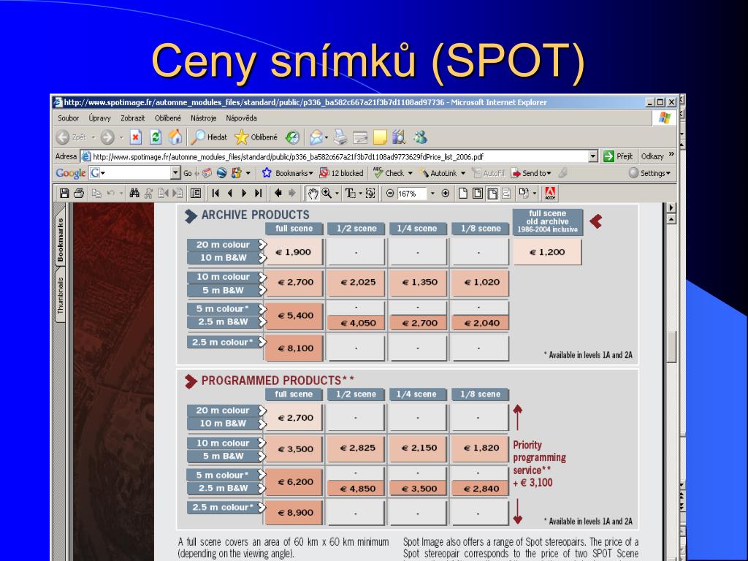Click the Mail envelope icon
The width and height of the screenshot is (748, 561).
pos(316,138)
